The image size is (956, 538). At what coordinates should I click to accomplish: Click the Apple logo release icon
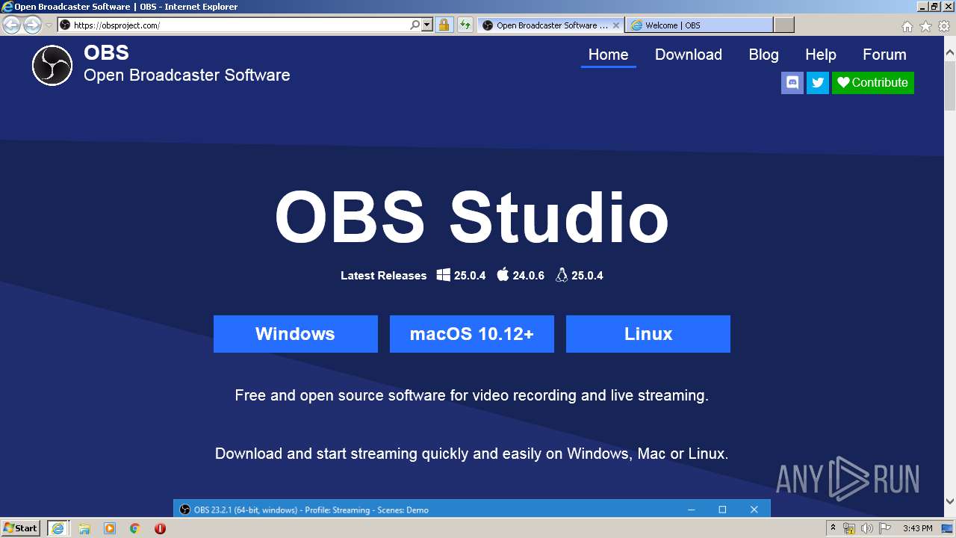[503, 274]
